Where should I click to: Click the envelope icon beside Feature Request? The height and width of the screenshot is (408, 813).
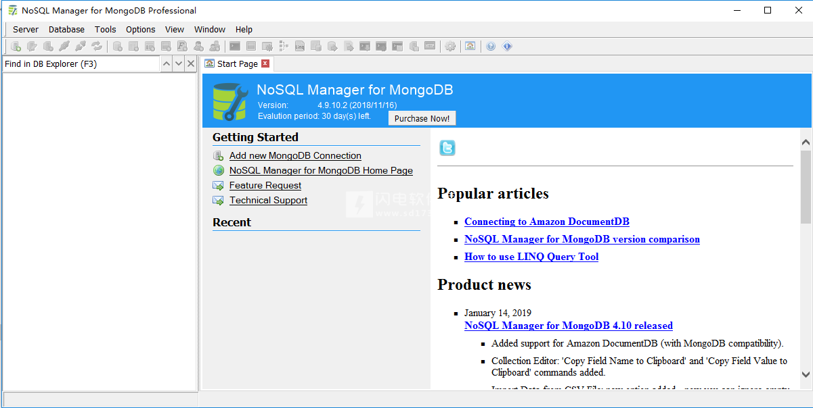pos(219,185)
